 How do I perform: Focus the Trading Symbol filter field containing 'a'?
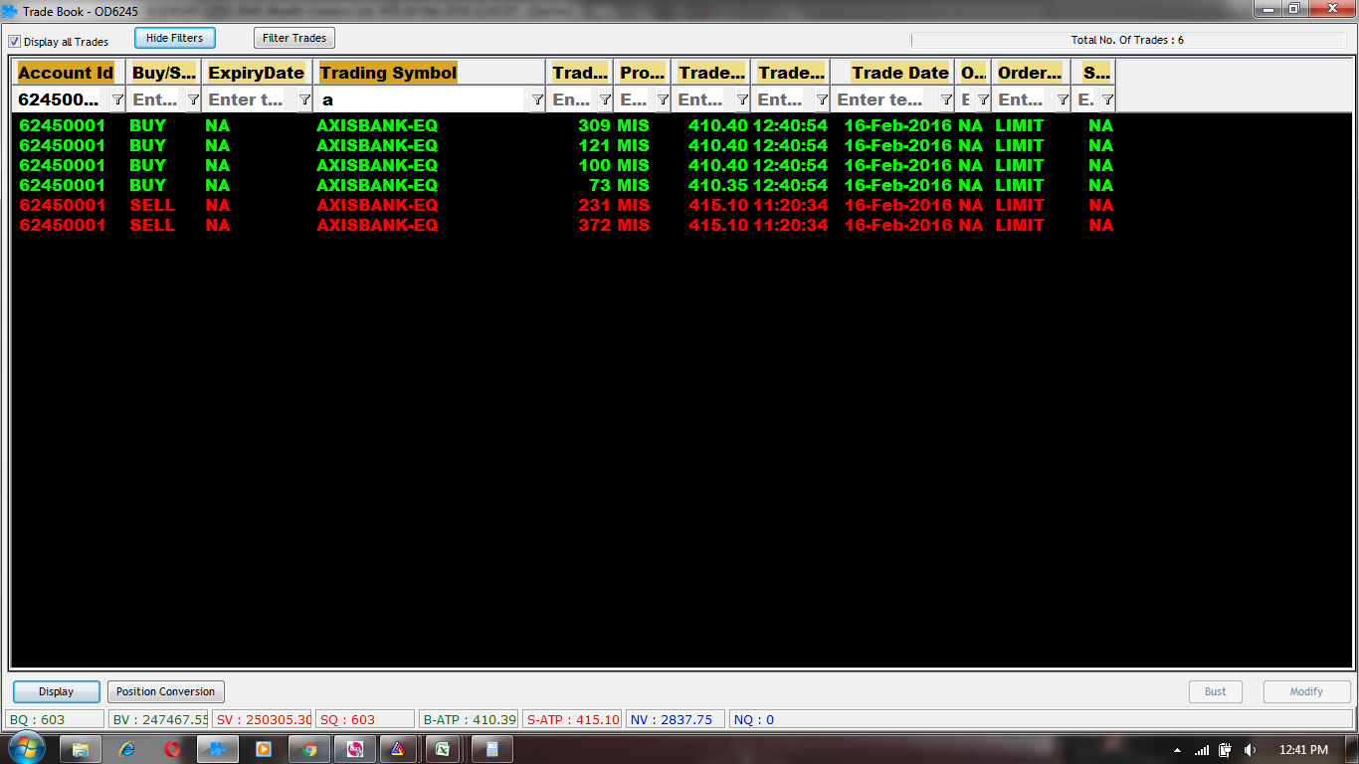pos(420,99)
